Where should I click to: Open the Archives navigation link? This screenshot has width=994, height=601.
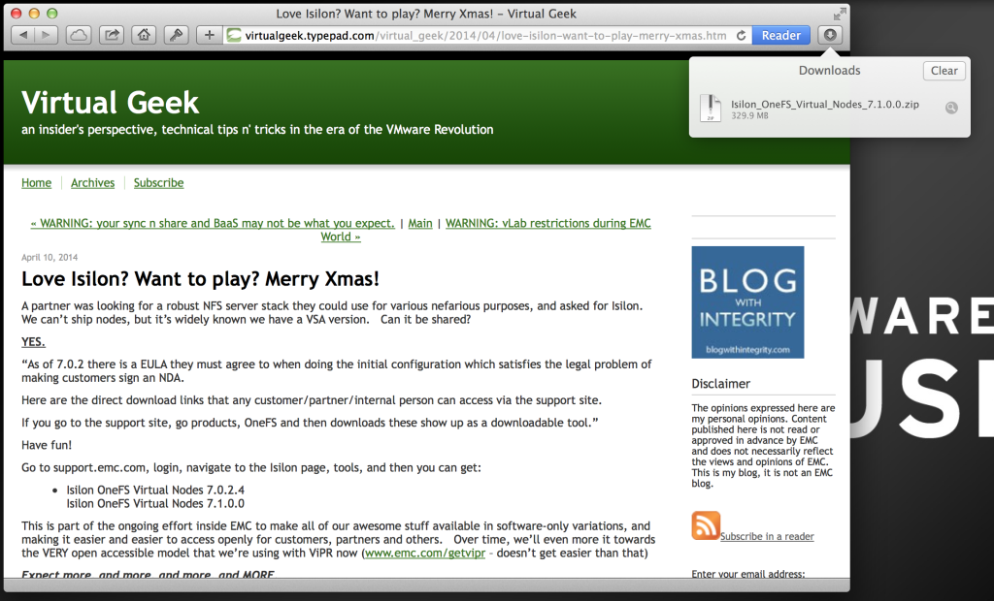pos(92,182)
